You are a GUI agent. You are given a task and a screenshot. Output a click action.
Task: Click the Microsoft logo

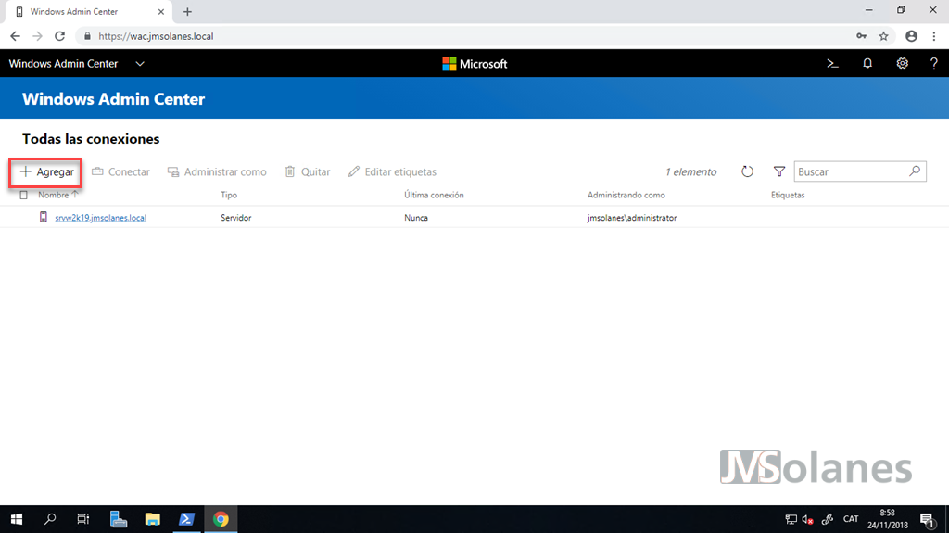tap(474, 64)
